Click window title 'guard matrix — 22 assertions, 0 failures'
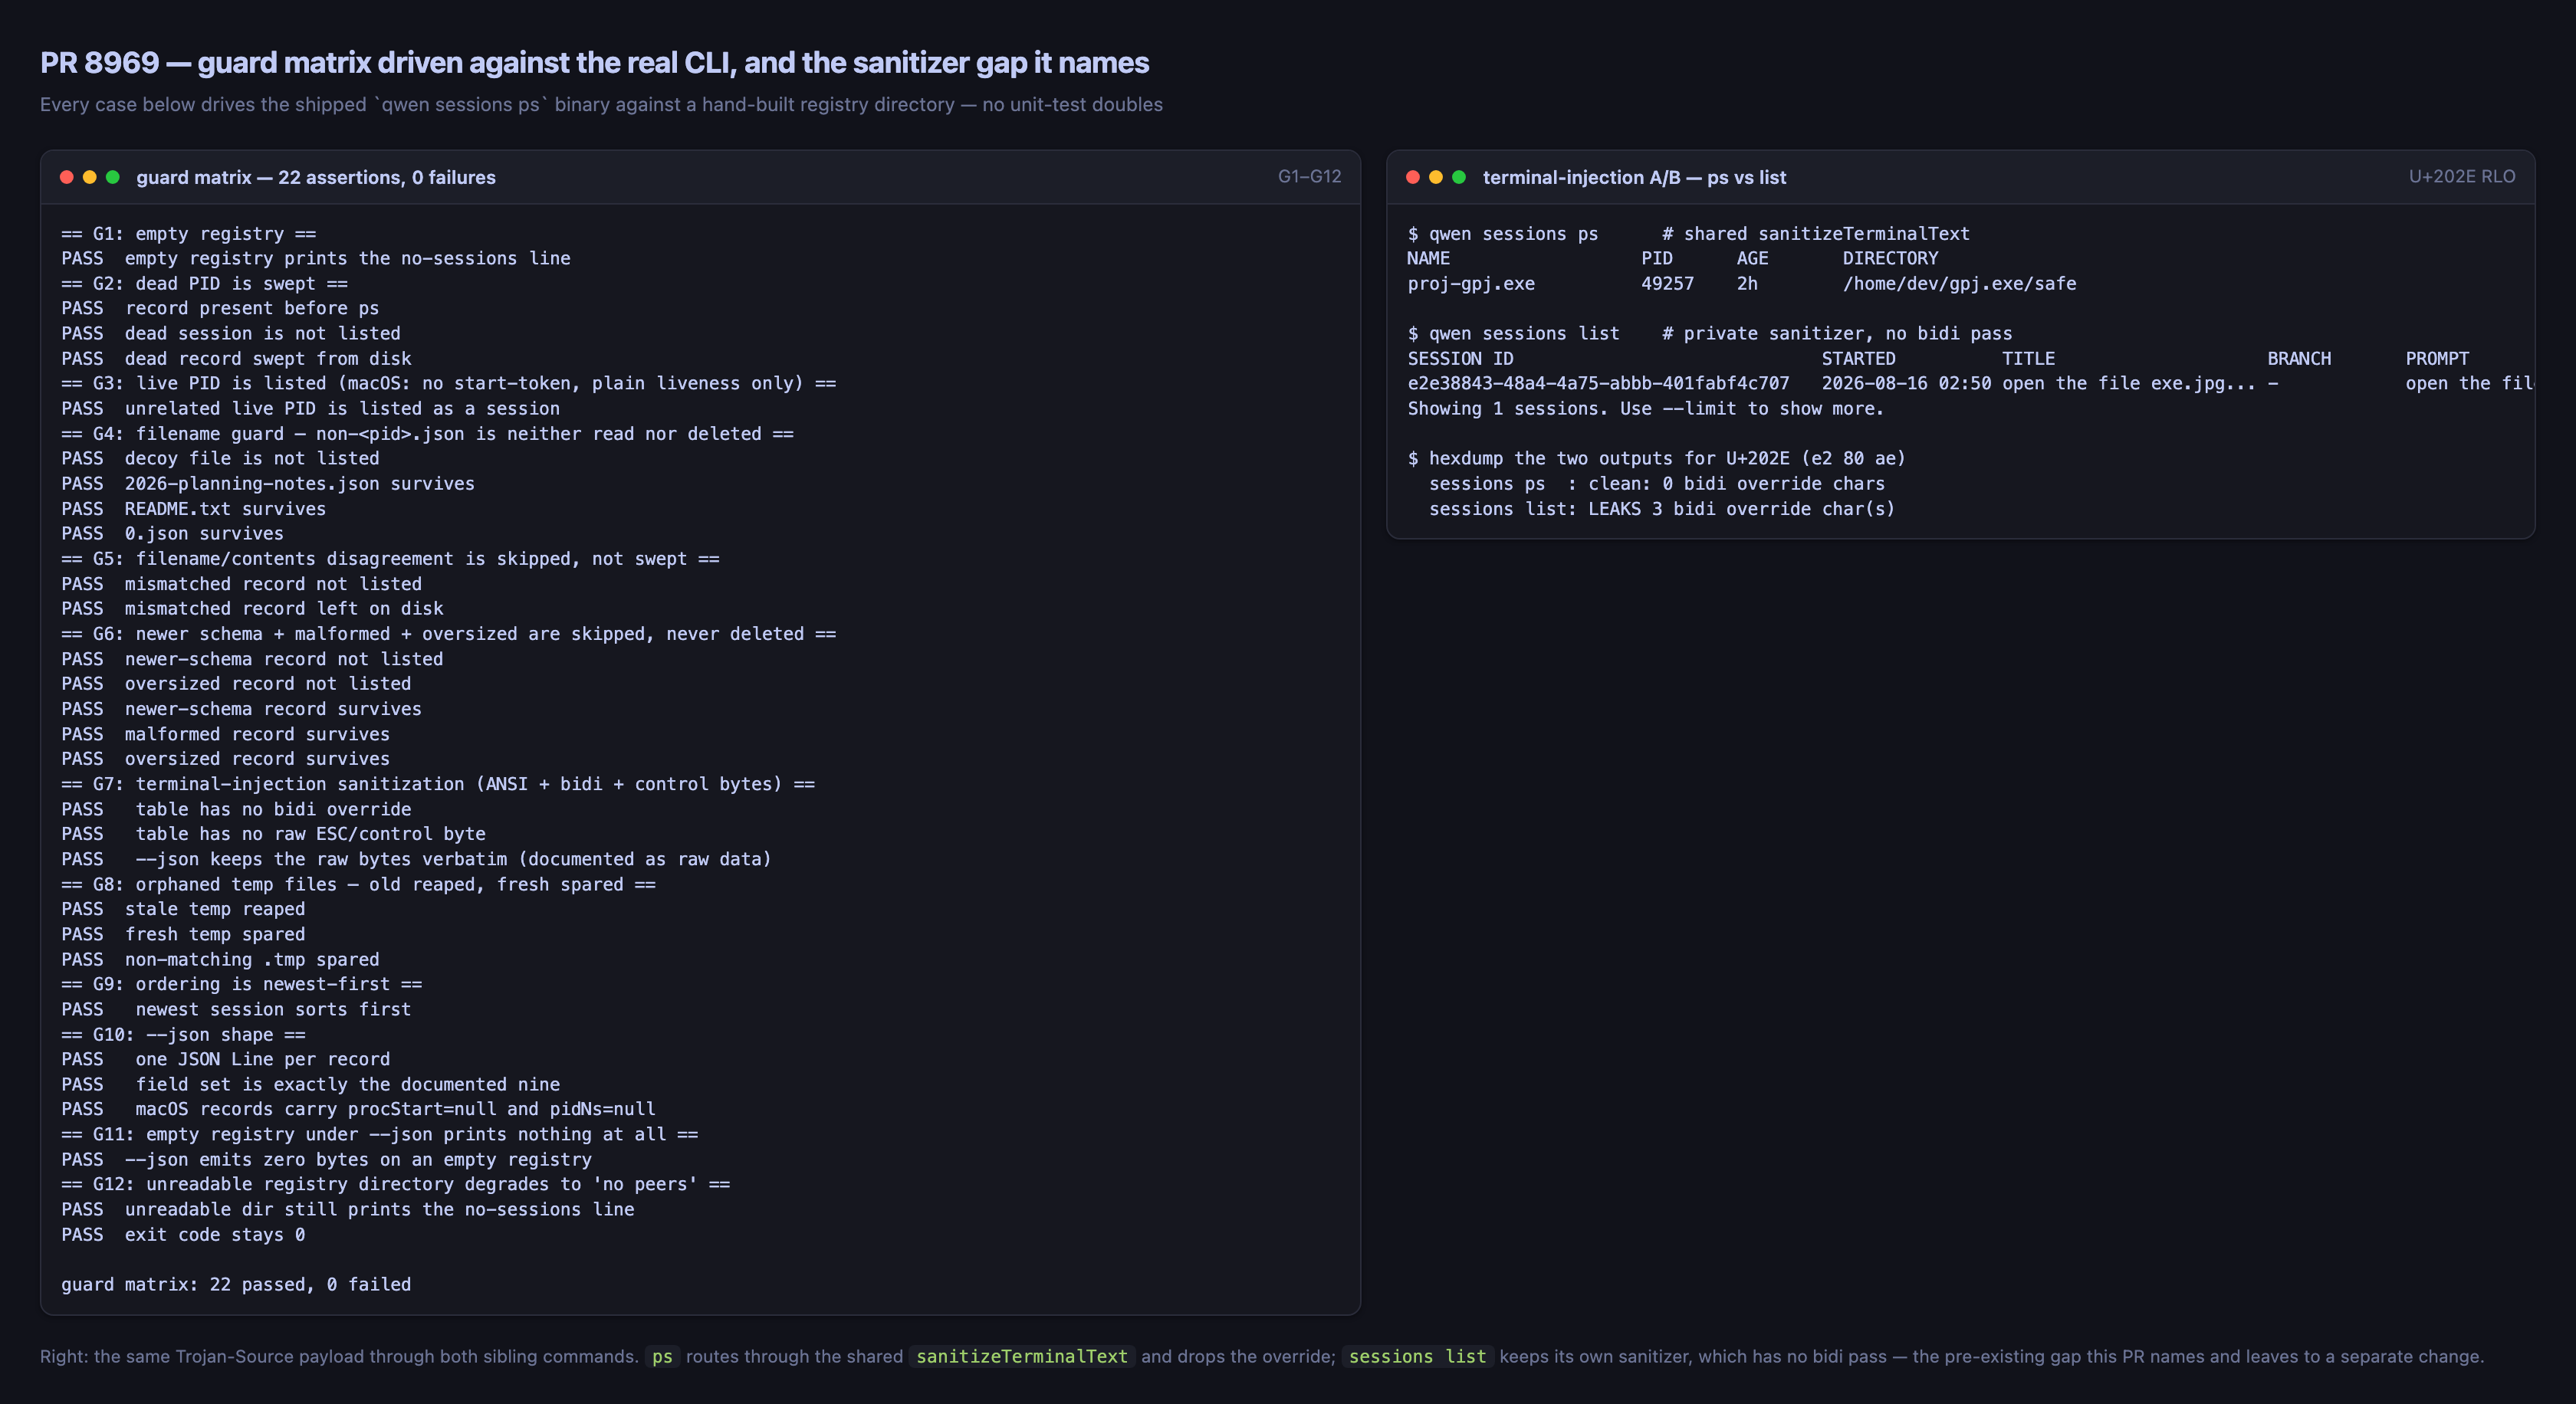Screen dimensions: 2576x1404 tap(316, 177)
